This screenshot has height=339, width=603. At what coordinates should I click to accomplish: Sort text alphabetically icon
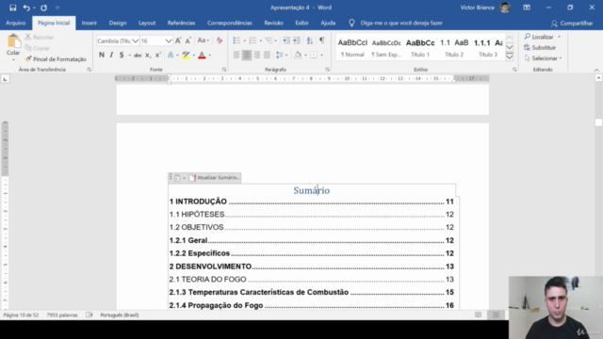310,40
